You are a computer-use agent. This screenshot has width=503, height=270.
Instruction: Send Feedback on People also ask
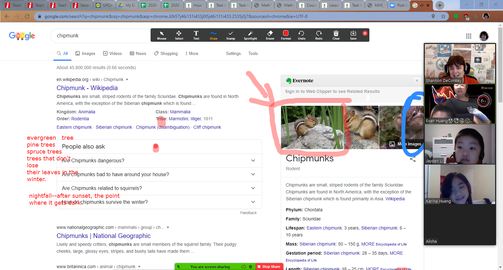point(248,213)
